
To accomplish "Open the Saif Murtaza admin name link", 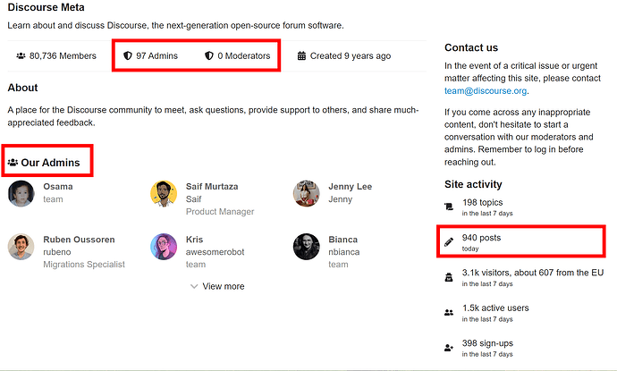I will (212, 187).
